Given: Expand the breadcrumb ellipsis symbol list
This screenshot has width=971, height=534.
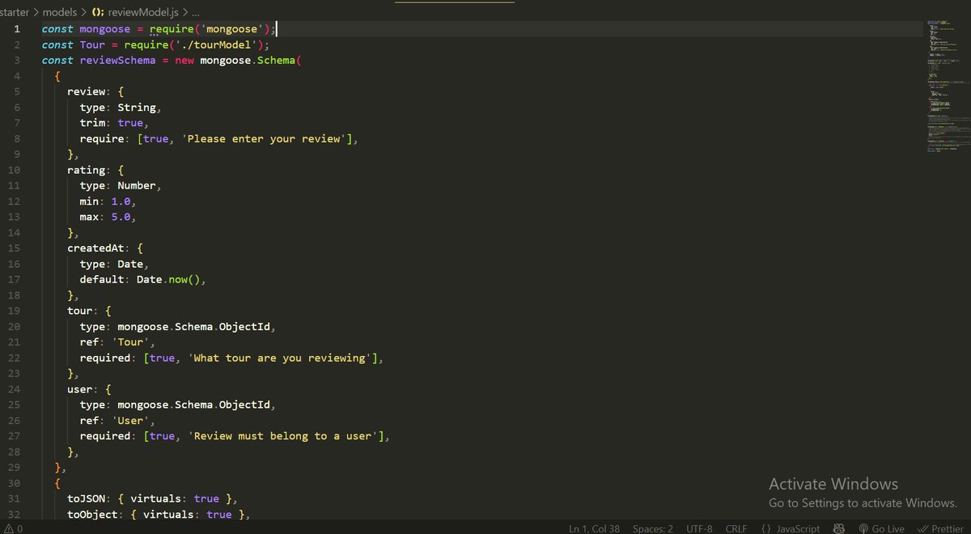Looking at the screenshot, I should pyautogui.click(x=195, y=13).
